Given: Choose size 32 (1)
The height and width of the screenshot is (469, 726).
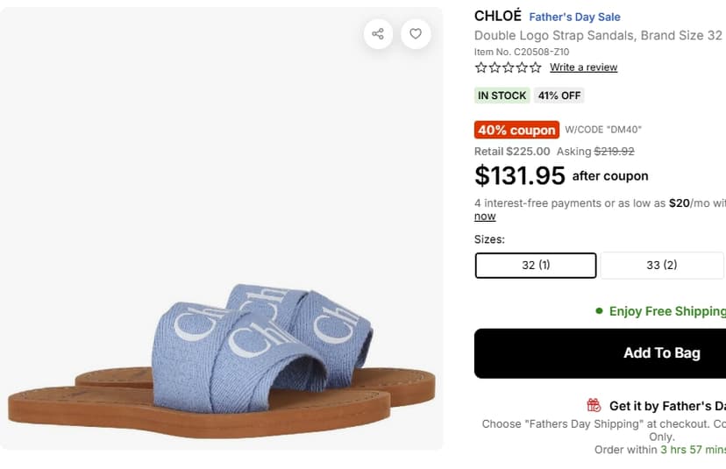Looking at the screenshot, I should 536,266.
